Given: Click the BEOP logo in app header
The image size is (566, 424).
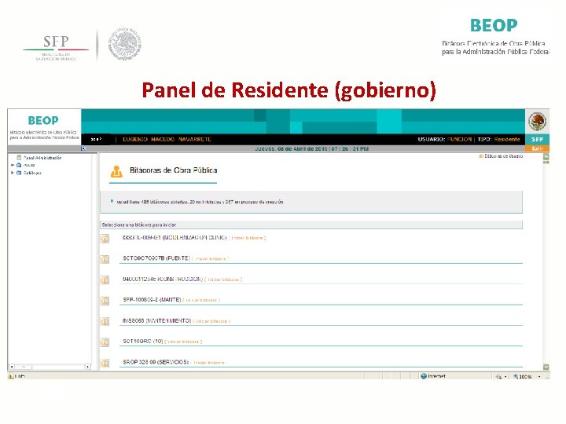Looking at the screenshot, I should [44, 120].
